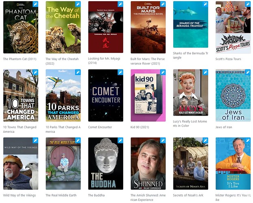Click the blue badge icon on The Buddha poster
Image resolution: width=253 pixels, height=203 pixels.
pyautogui.click(x=120, y=140)
